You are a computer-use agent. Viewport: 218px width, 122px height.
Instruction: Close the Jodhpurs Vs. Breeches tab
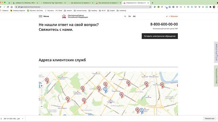tap(37, 3)
